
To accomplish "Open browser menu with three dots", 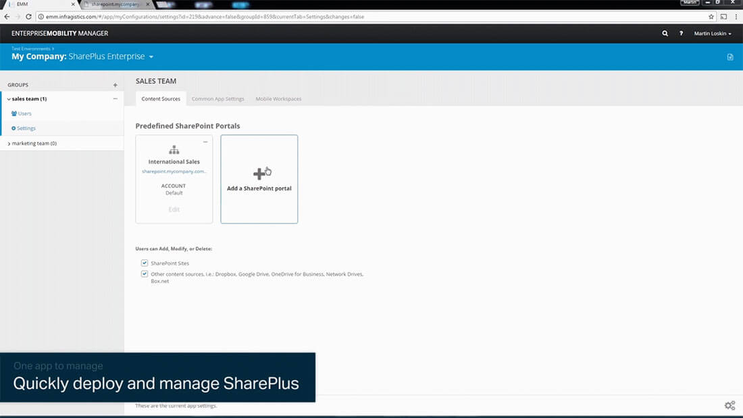I will pos(736,17).
